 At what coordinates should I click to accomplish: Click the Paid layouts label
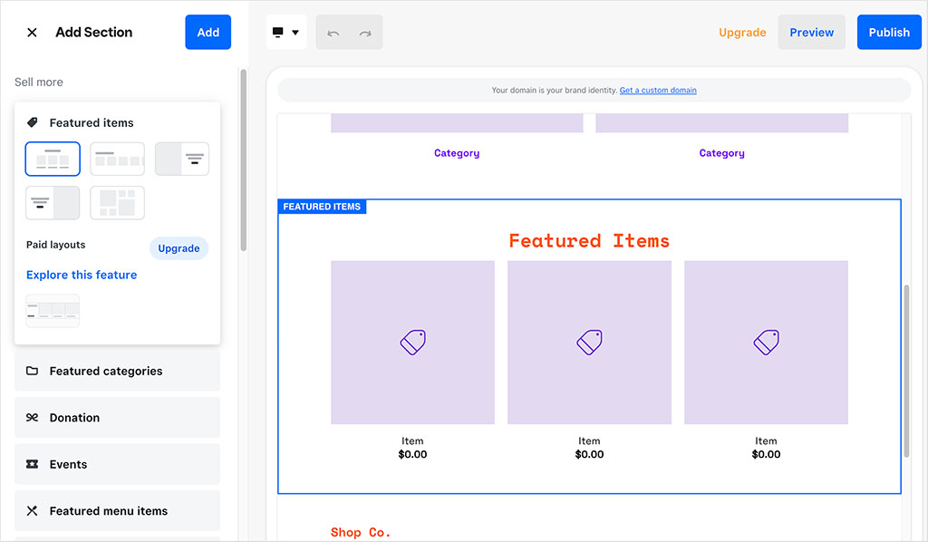(x=55, y=245)
